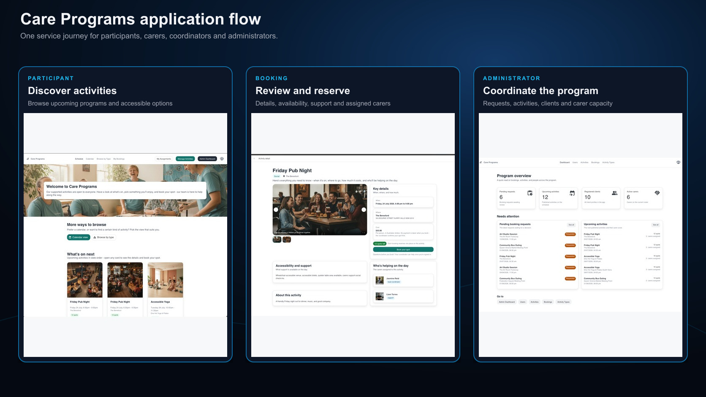Image resolution: width=706 pixels, height=397 pixels.
Task: Click the Activity Types chip under Go to
Action: [x=563, y=302]
